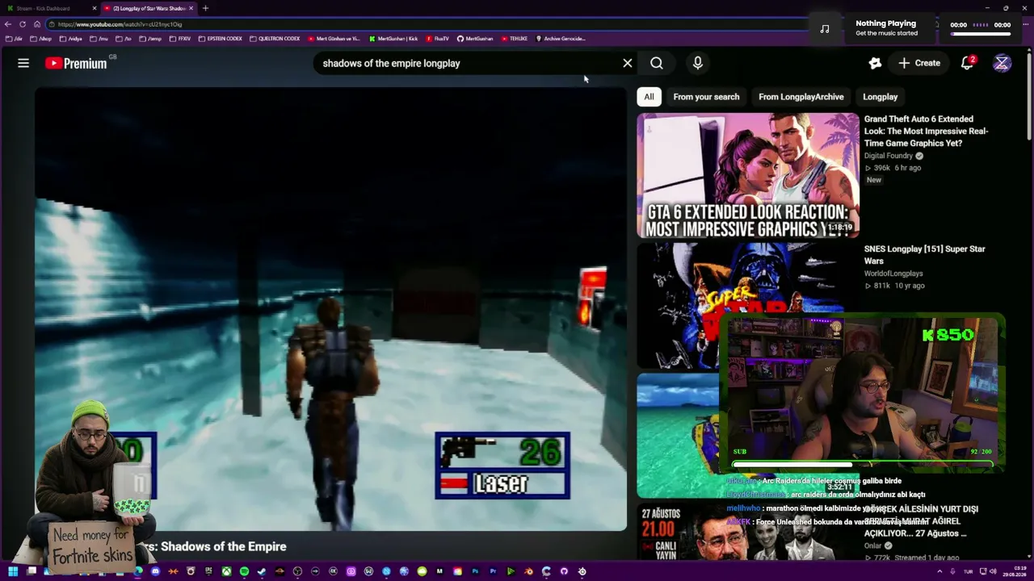
Task: Open the YouTube notifications bell
Action: 967,63
